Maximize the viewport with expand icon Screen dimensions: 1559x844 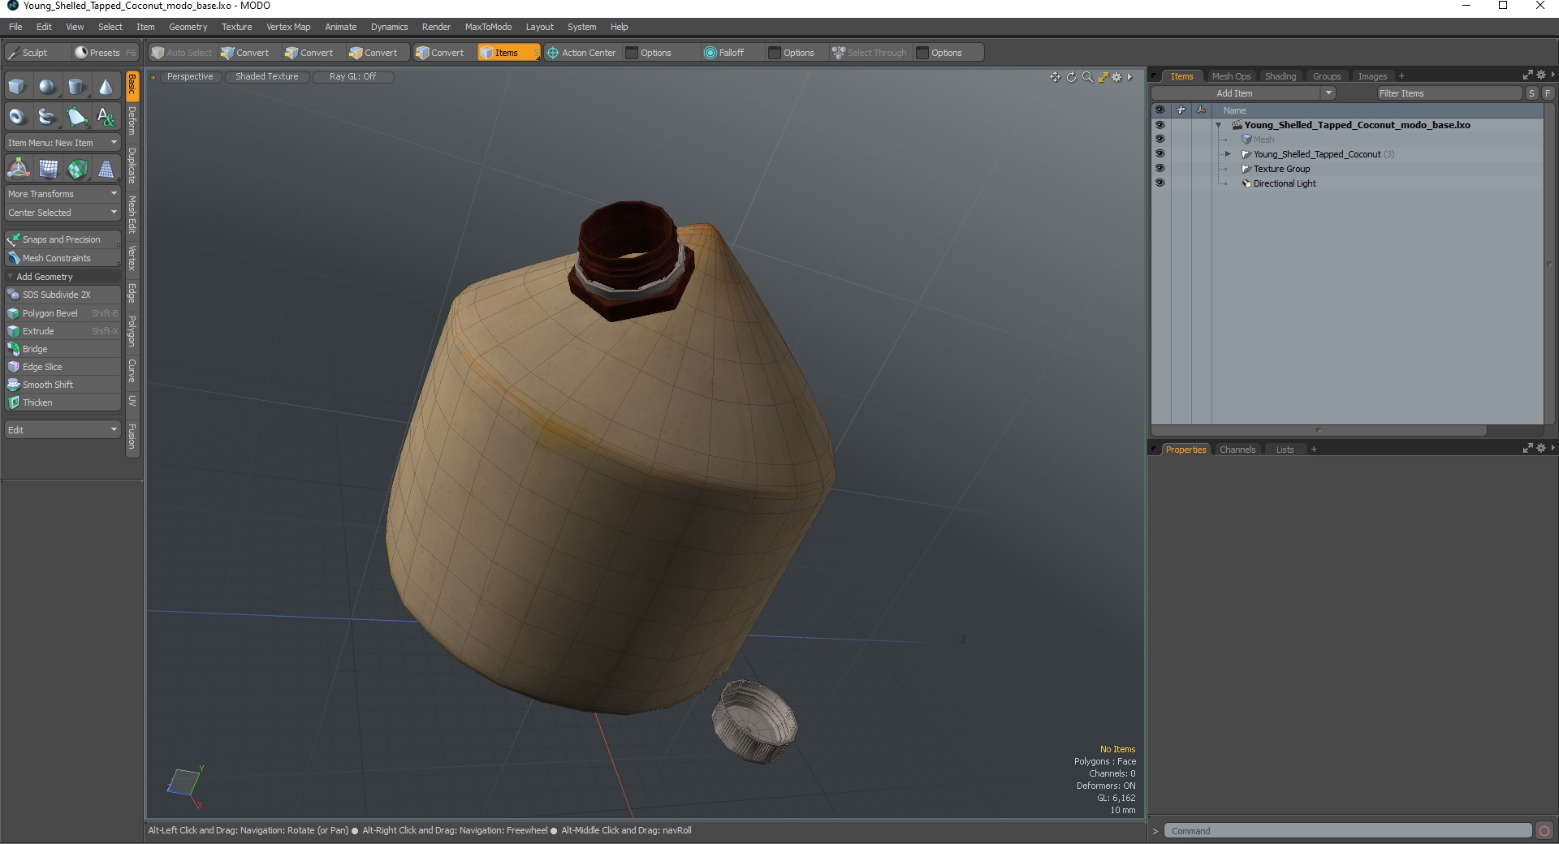coord(1103,77)
